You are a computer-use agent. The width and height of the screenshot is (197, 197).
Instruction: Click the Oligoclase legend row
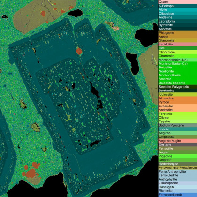[178, 14]
